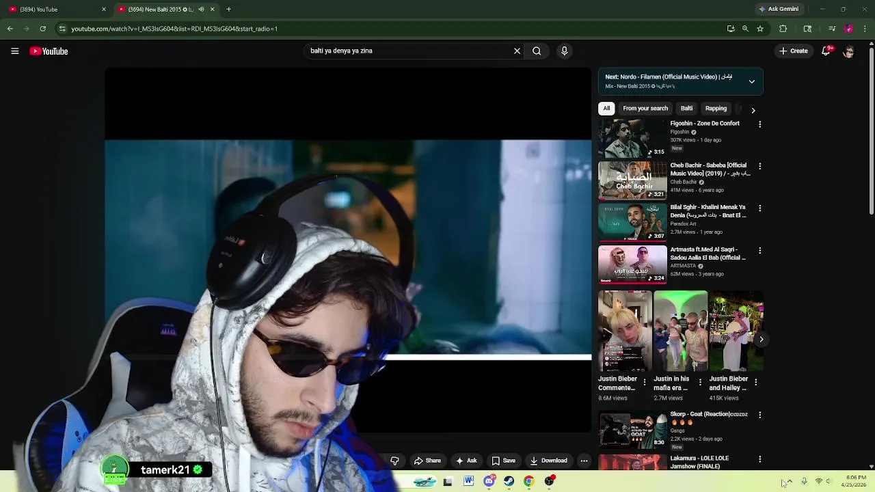Viewport: 875px width, 492px height.
Task: Open options for Figoshin - Zone De Confort
Action: (x=759, y=124)
